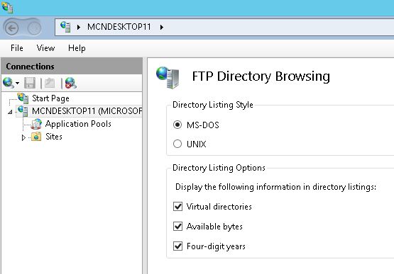Click the Sites folder icon
Screen dimensions: 394x274
(x=36, y=137)
